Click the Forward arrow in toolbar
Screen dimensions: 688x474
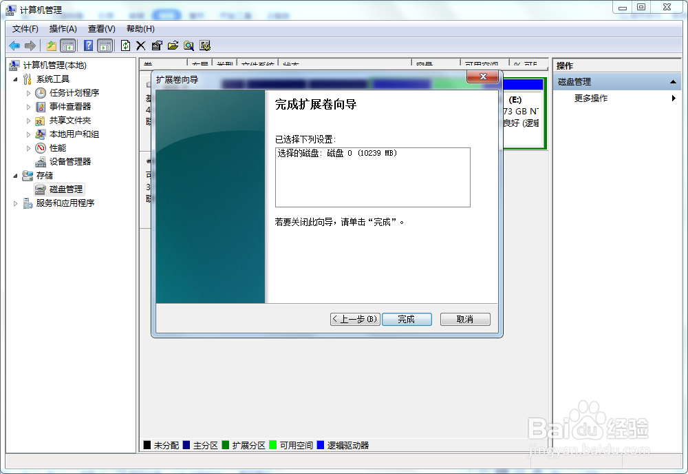click(x=30, y=45)
